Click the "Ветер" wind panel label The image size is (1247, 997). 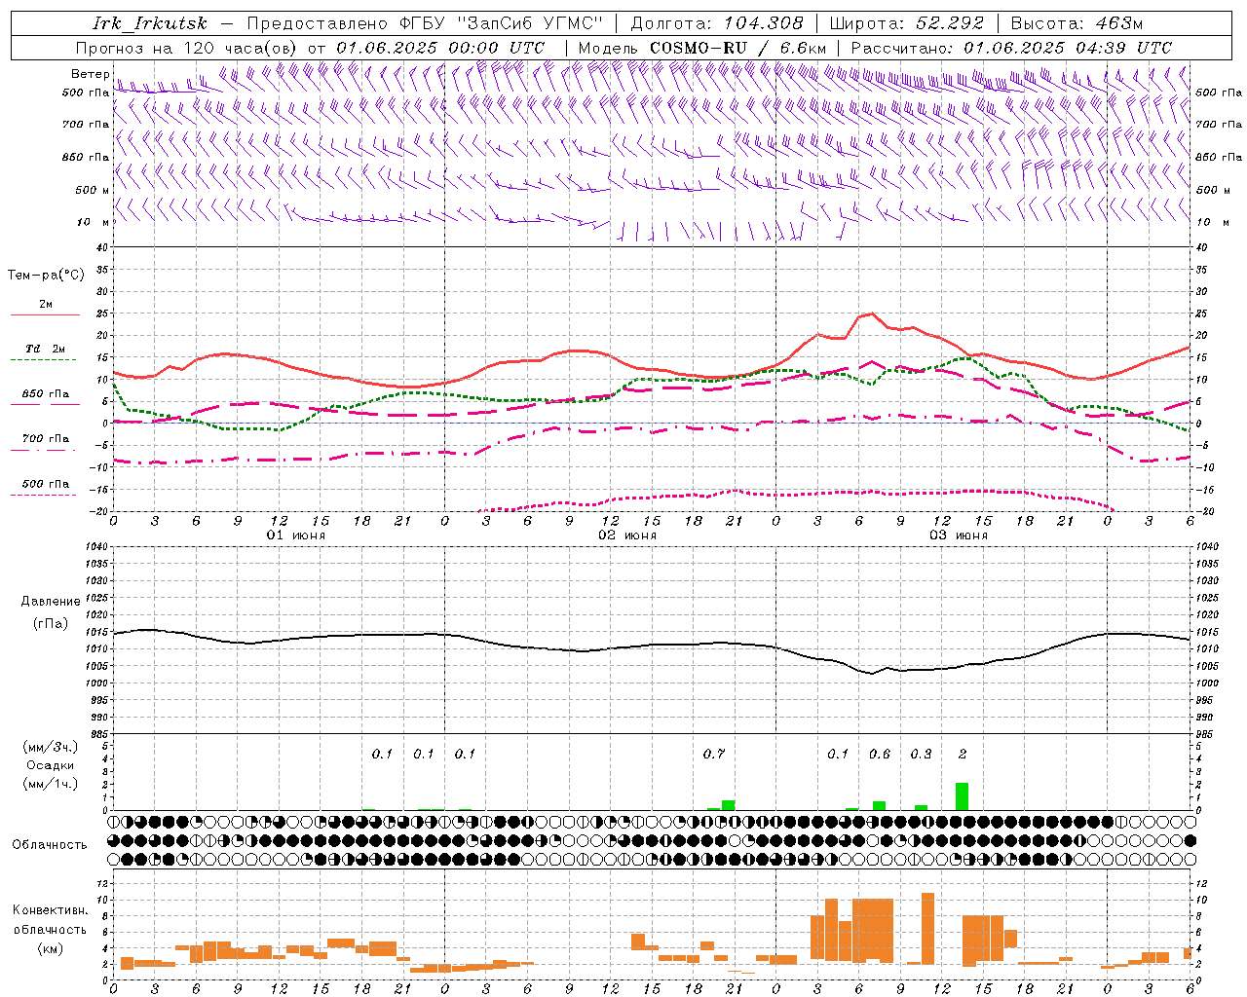click(x=91, y=74)
